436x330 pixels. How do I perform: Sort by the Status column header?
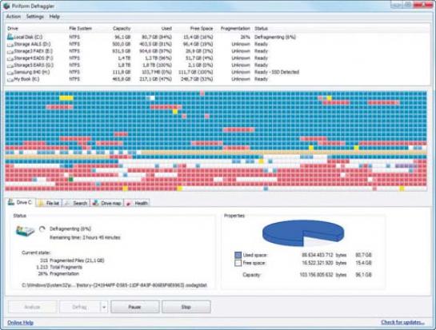[261, 28]
